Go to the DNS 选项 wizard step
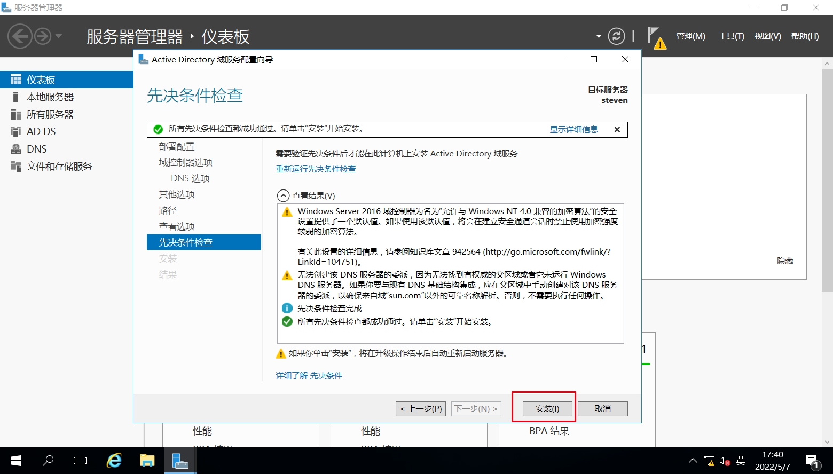833x474 pixels. [190, 178]
